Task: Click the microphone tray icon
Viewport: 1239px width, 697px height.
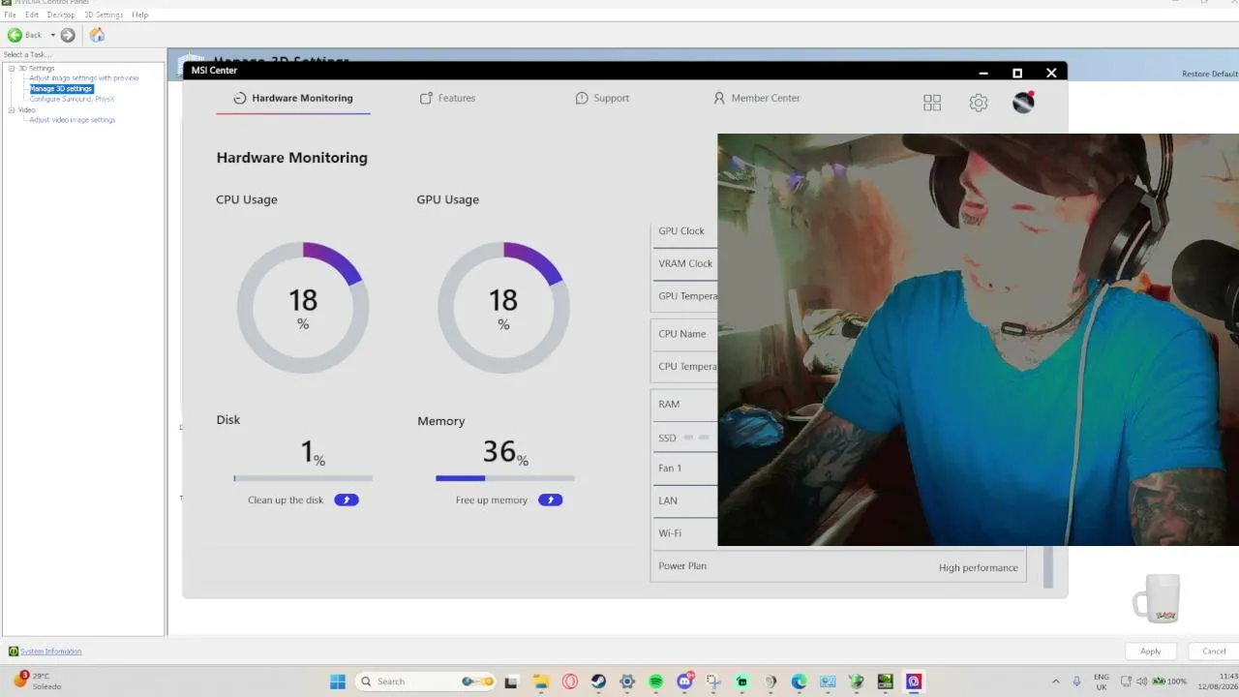Action: [x=1077, y=682]
